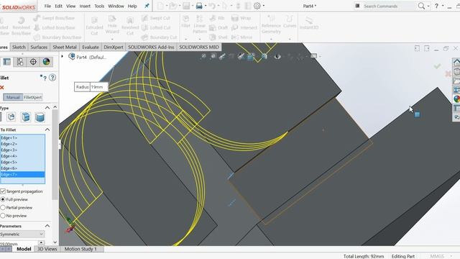This screenshot has width=460, height=259.
Task: Click the Fillet help question mark icon
Action: click(52, 78)
